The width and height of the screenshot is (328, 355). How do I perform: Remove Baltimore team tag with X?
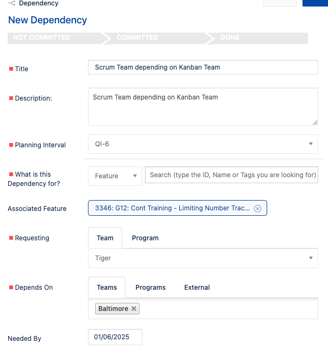pyautogui.click(x=134, y=308)
